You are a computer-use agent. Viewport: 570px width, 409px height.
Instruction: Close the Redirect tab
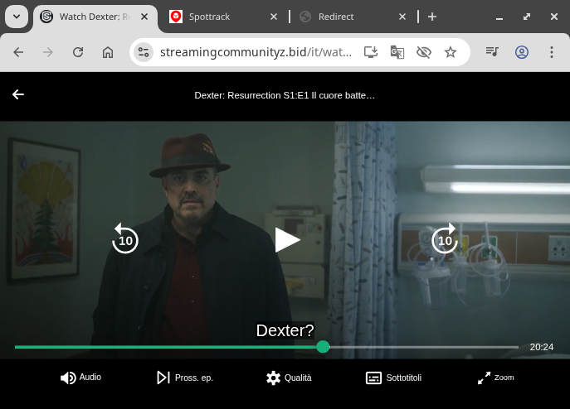point(402,17)
